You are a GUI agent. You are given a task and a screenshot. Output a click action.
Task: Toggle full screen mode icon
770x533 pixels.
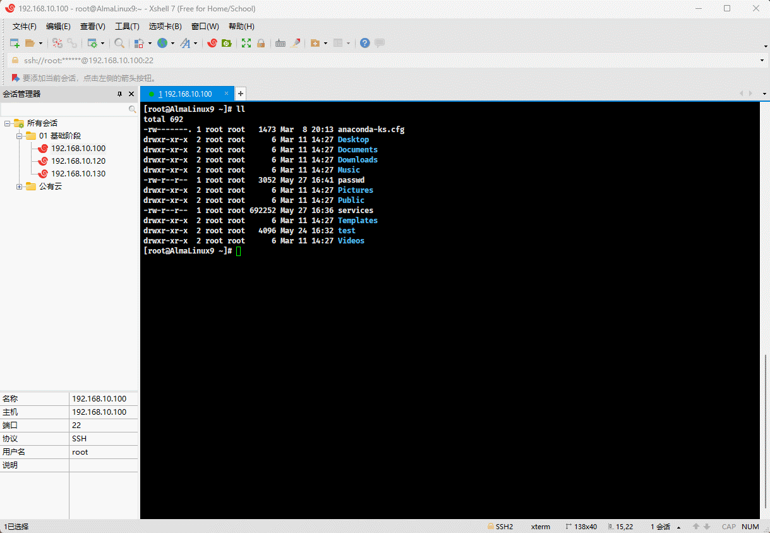(x=246, y=43)
